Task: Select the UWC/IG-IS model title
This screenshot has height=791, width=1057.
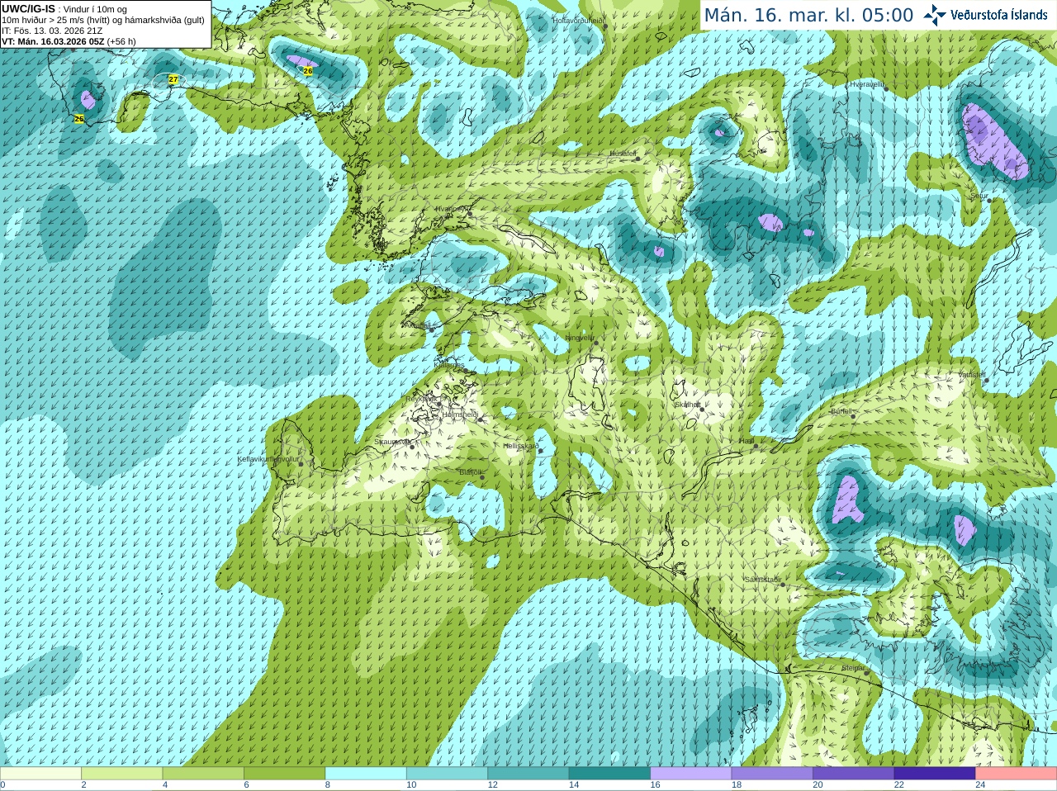Action: coord(29,9)
